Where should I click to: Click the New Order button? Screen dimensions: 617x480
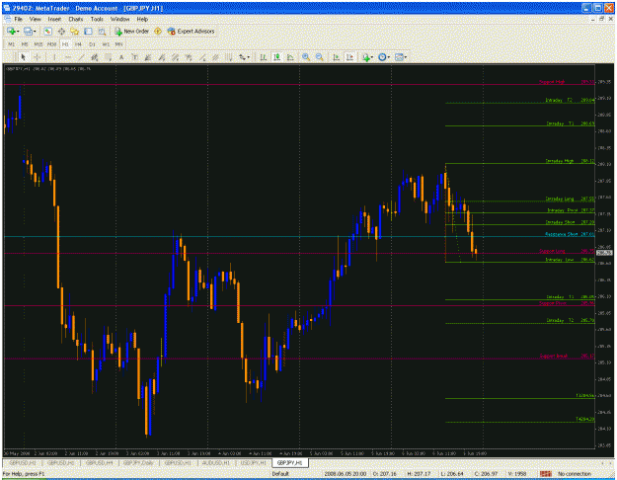pyautogui.click(x=131, y=31)
